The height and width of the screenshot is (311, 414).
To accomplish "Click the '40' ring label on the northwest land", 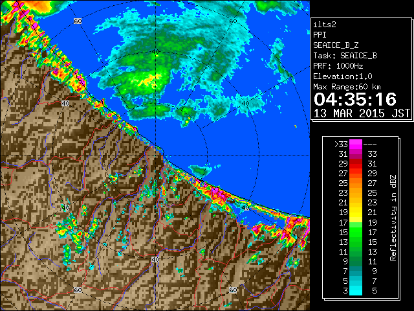I will point(65,104).
